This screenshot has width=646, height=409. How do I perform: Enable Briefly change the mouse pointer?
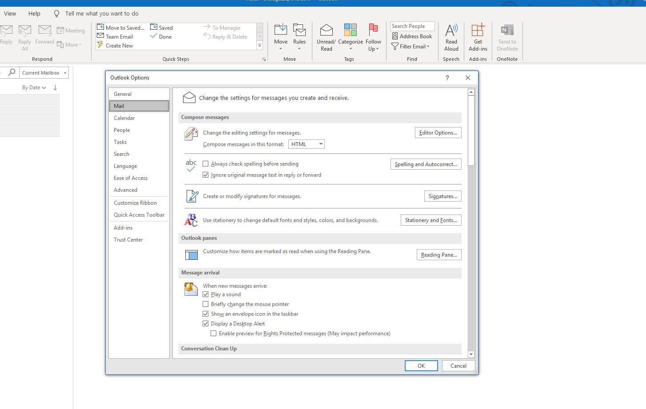(206, 304)
